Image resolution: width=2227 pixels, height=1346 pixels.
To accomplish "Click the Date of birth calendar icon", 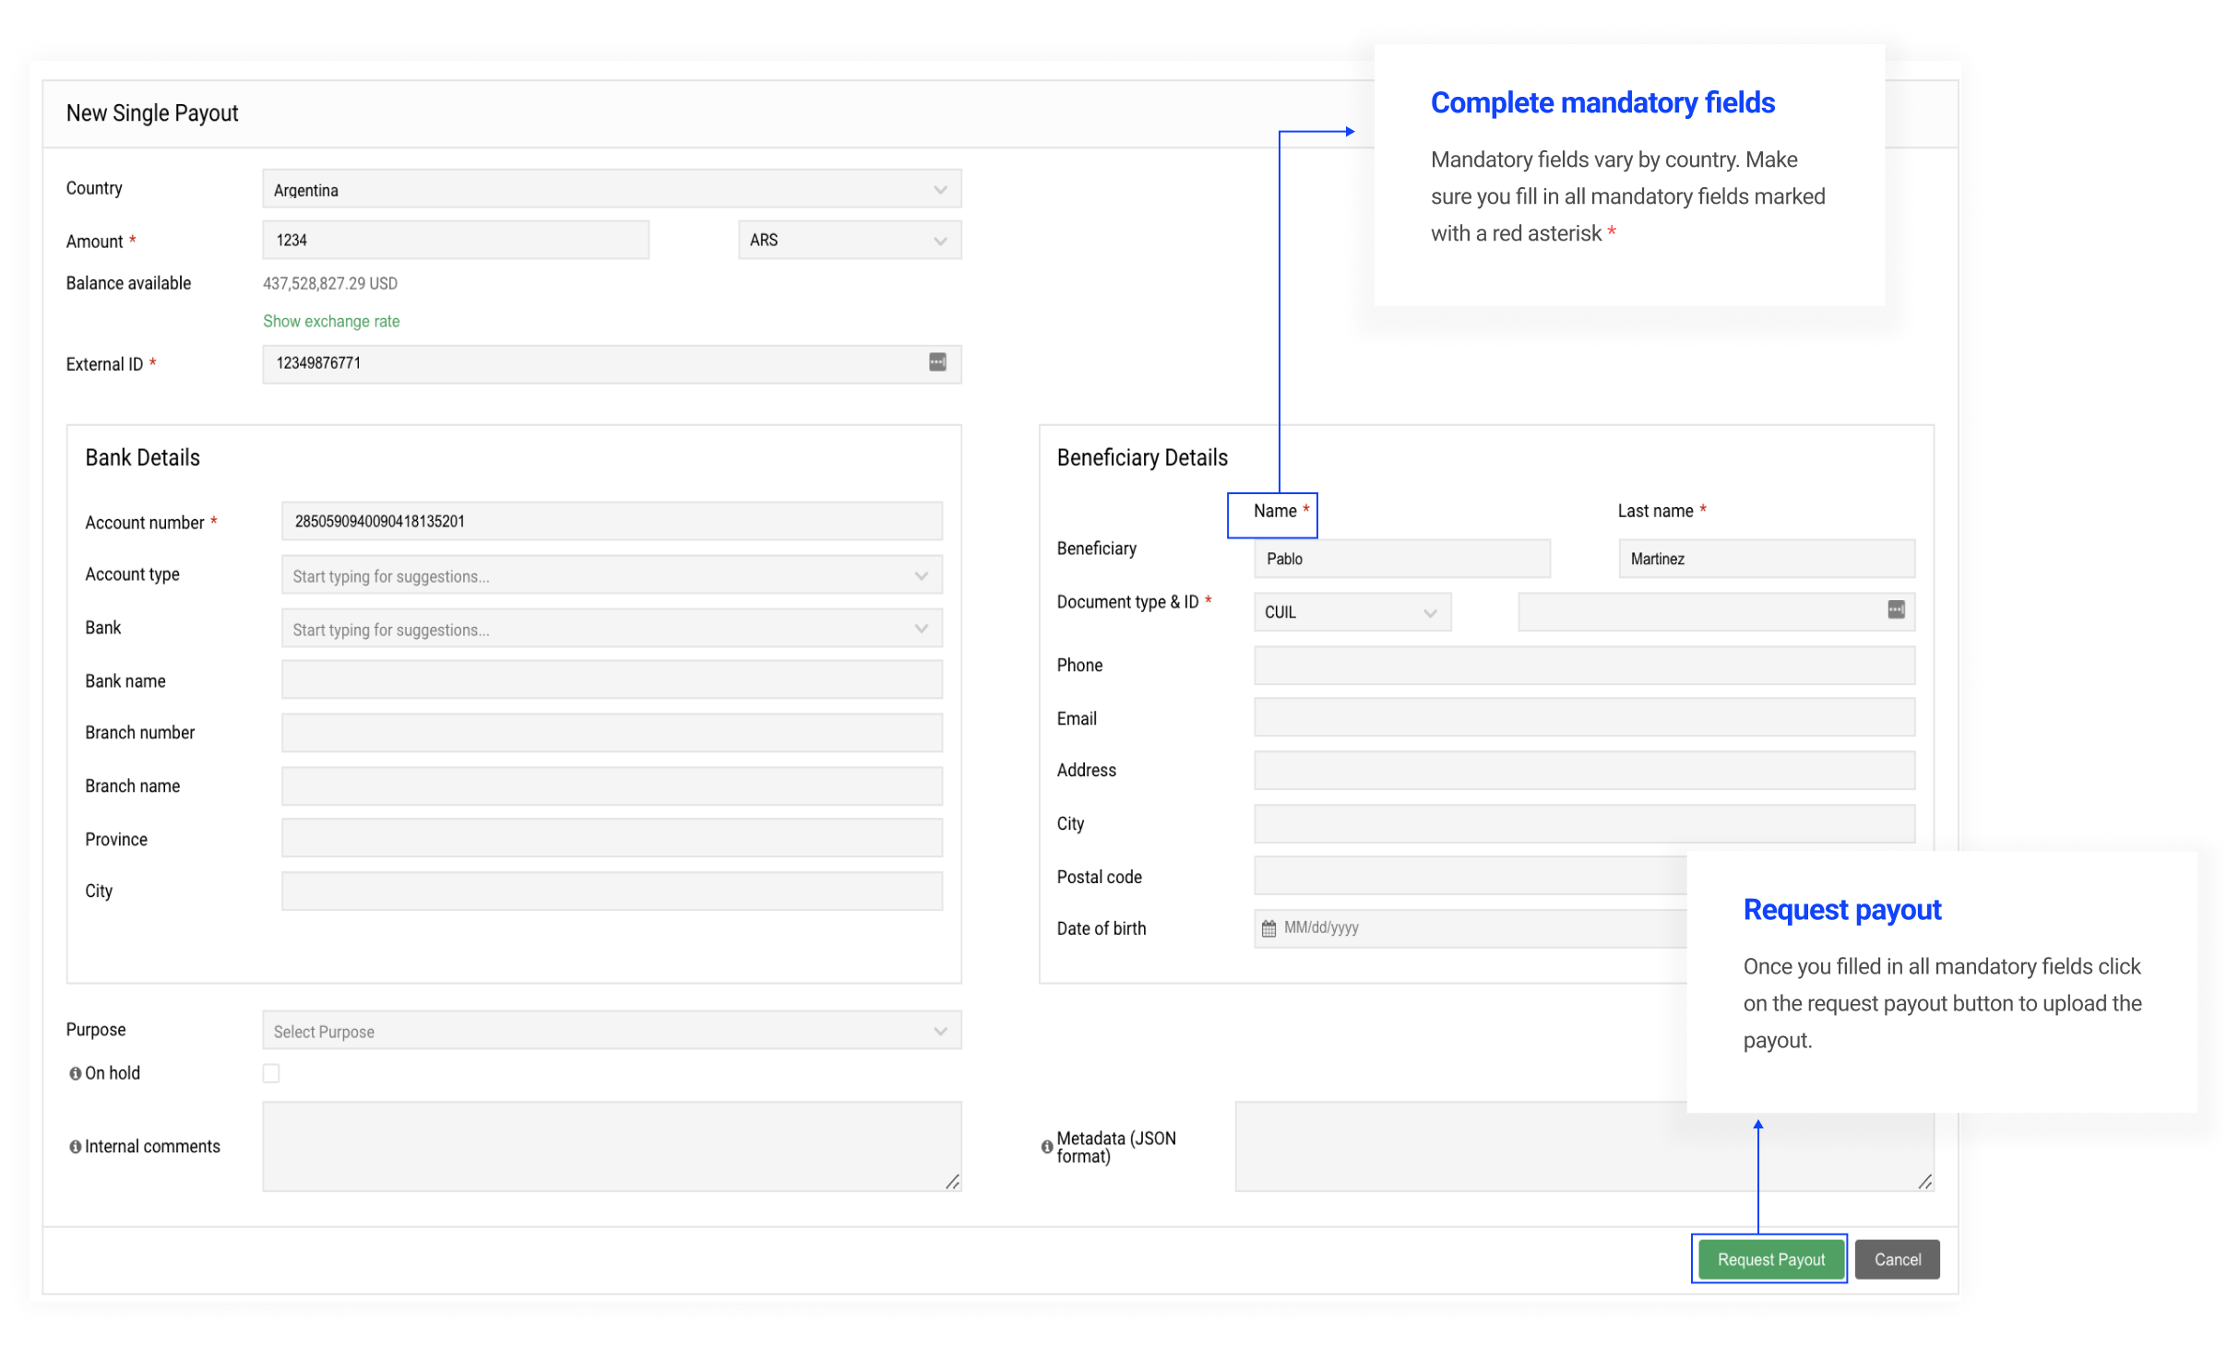I will pyautogui.click(x=1268, y=928).
